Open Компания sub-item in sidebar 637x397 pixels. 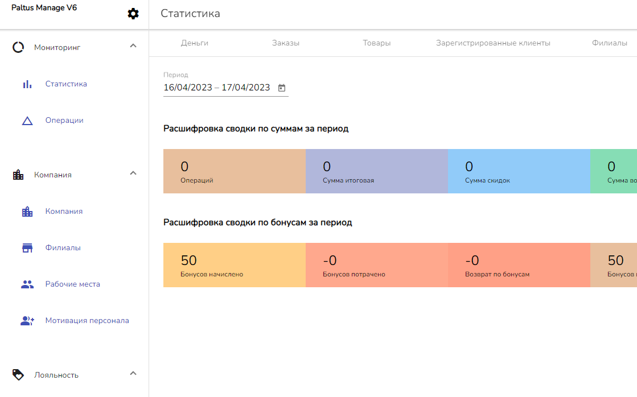point(64,212)
